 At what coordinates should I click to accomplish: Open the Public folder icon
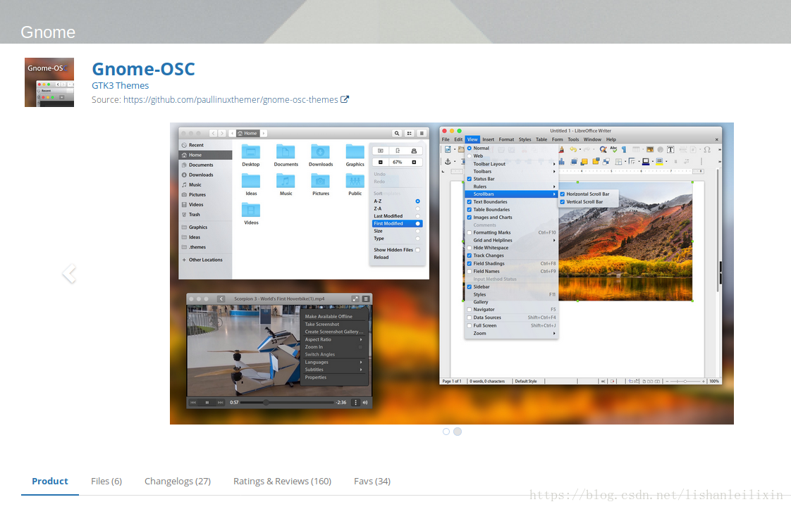355,181
